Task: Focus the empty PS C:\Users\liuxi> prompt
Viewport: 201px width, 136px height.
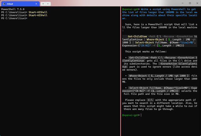Action: (14, 18)
